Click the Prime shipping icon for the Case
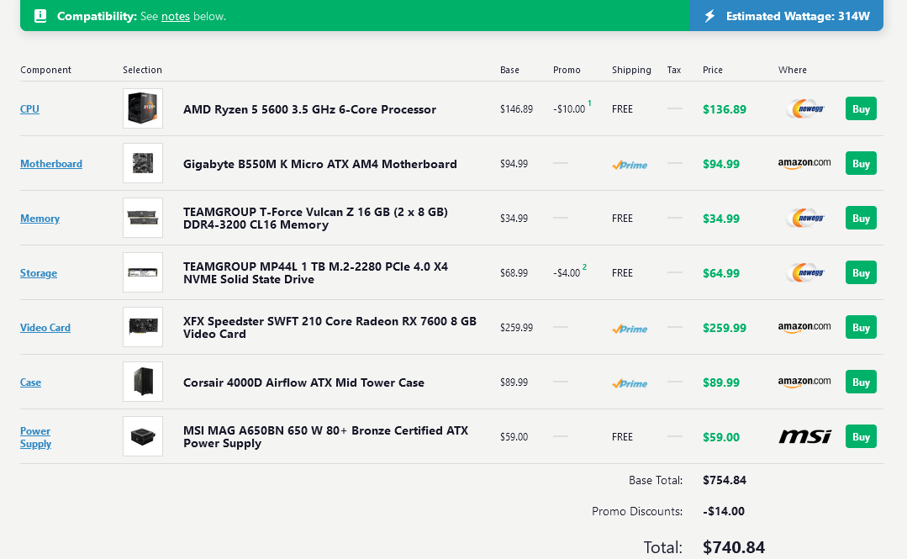 pyautogui.click(x=630, y=383)
